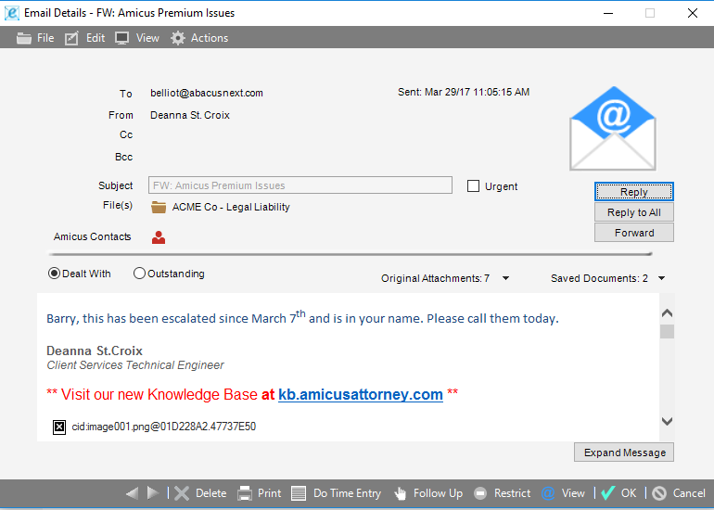Click the Restrict label

[512, 493]
